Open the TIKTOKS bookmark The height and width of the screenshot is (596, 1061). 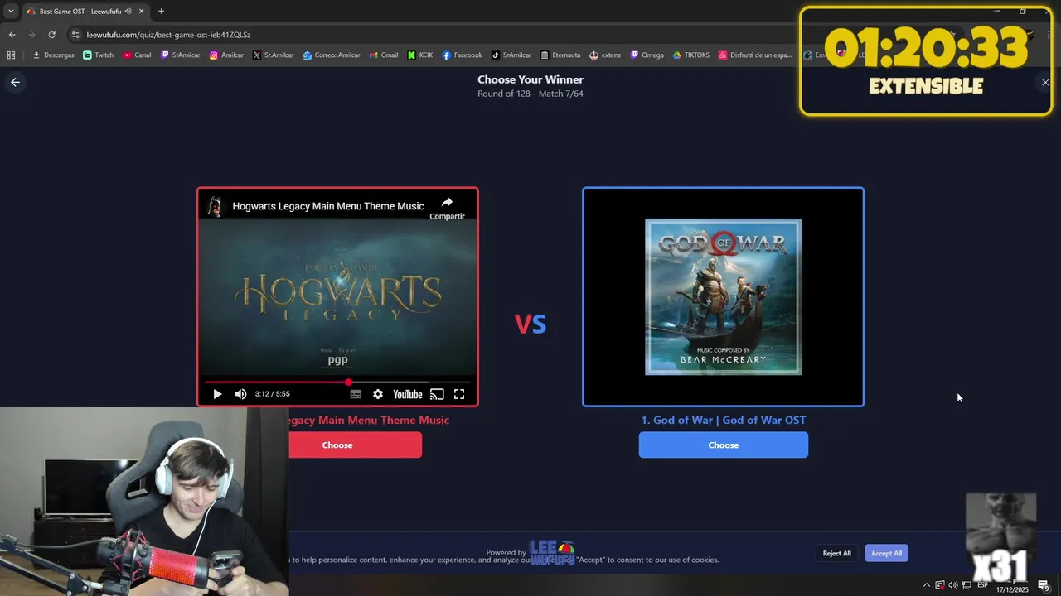coord(690,55)
